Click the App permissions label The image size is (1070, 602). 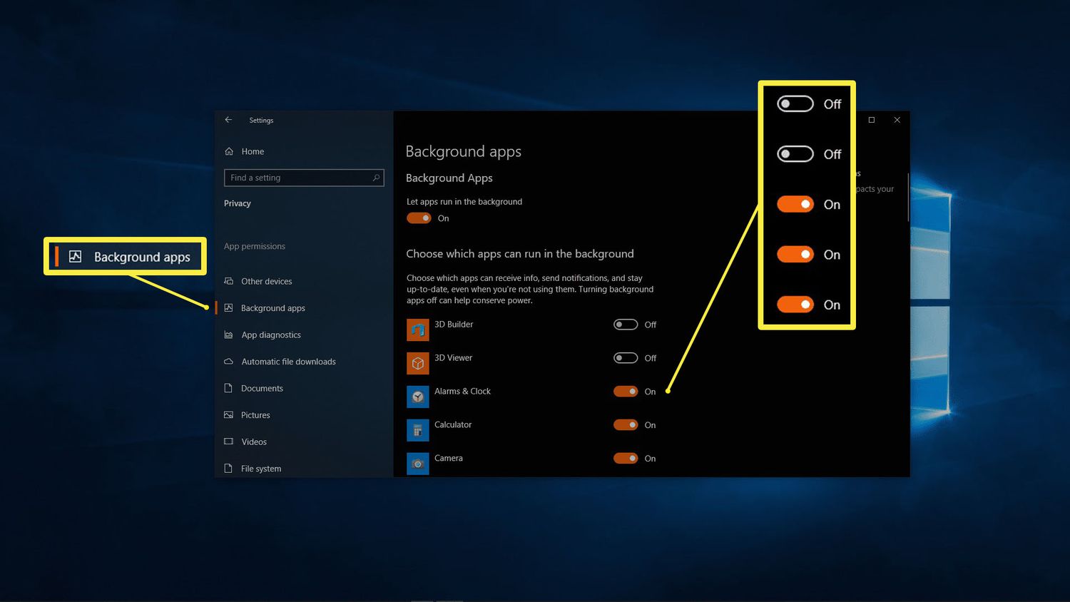pos(255,246)
